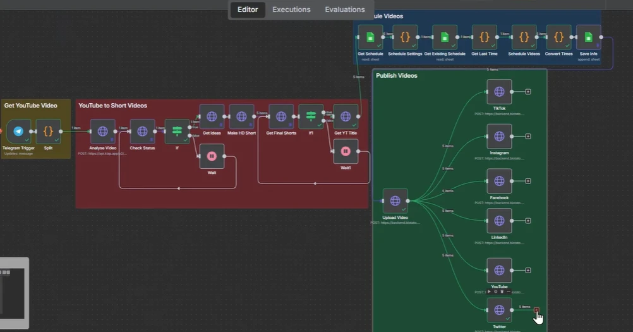Delete node via floating toolbar trash icon
Screen dimensions: 633x332
point(502,292)
